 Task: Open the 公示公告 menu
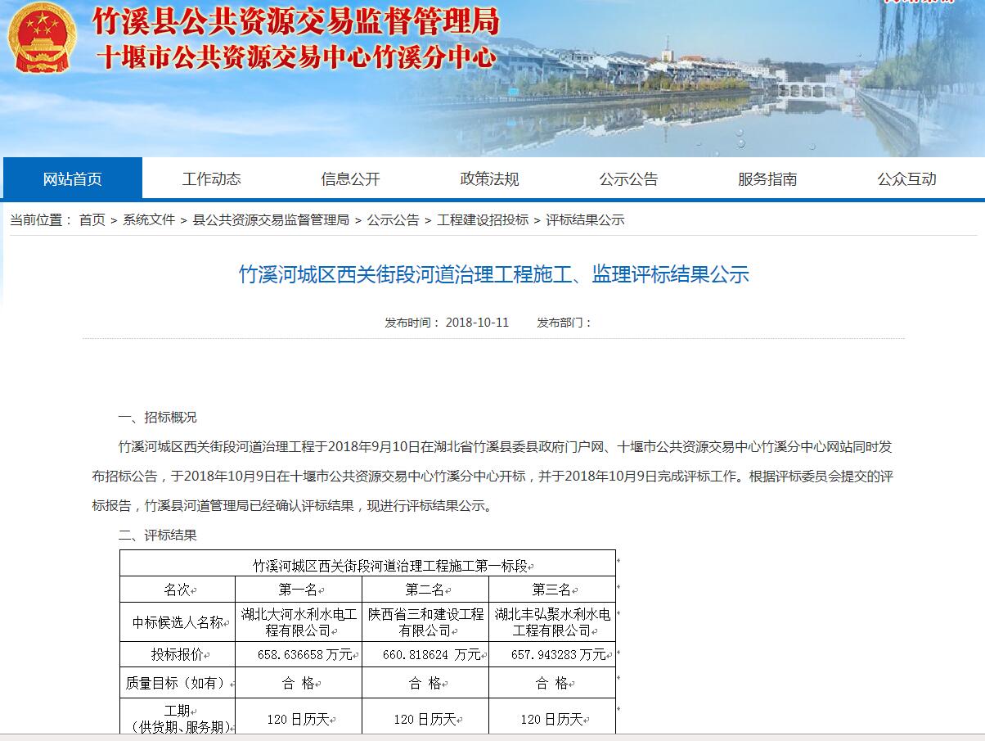pyautogui.click(x=627, y=178)
